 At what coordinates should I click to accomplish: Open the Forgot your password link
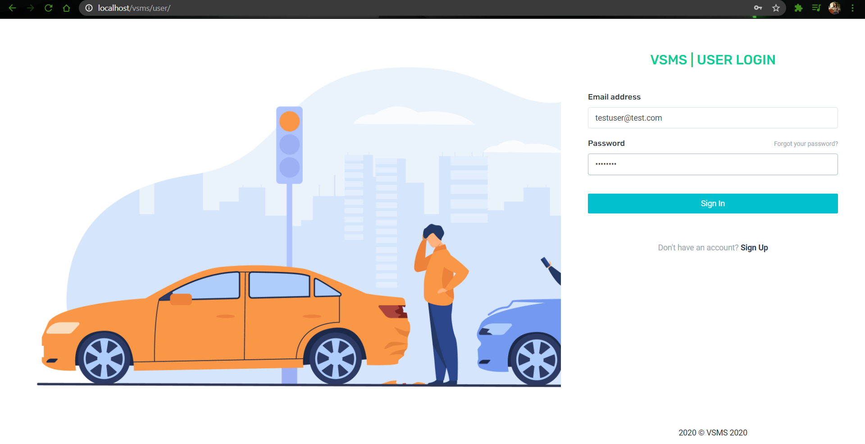pos(806,143)
